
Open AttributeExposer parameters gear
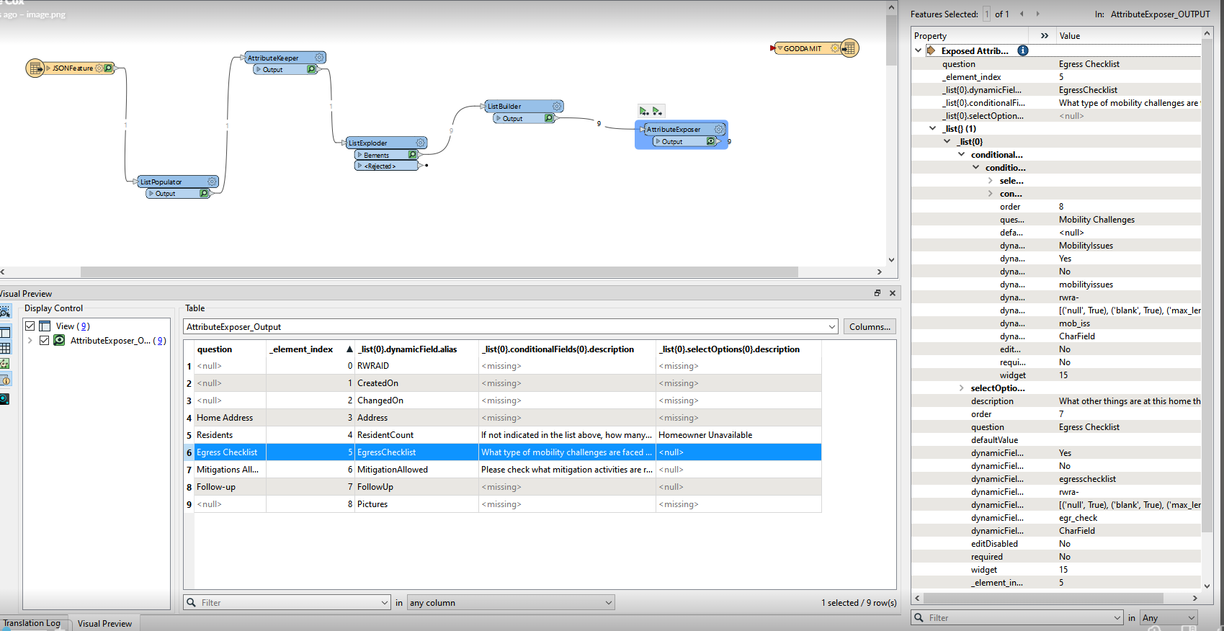point(719,129)
